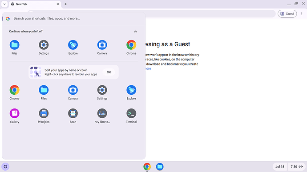Click the Files icon on the shelf
This screenshot has height=172, width=307.
click(160, 167)
